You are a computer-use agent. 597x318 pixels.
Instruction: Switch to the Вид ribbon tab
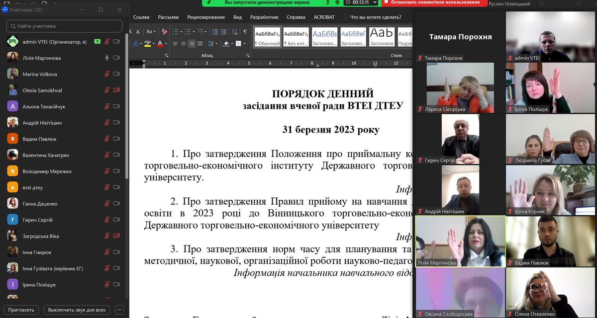tap(237, 17)
